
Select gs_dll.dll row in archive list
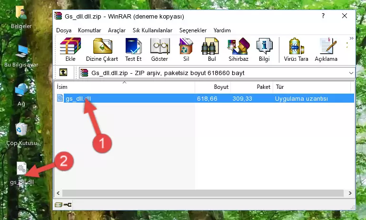pos(205,98)
